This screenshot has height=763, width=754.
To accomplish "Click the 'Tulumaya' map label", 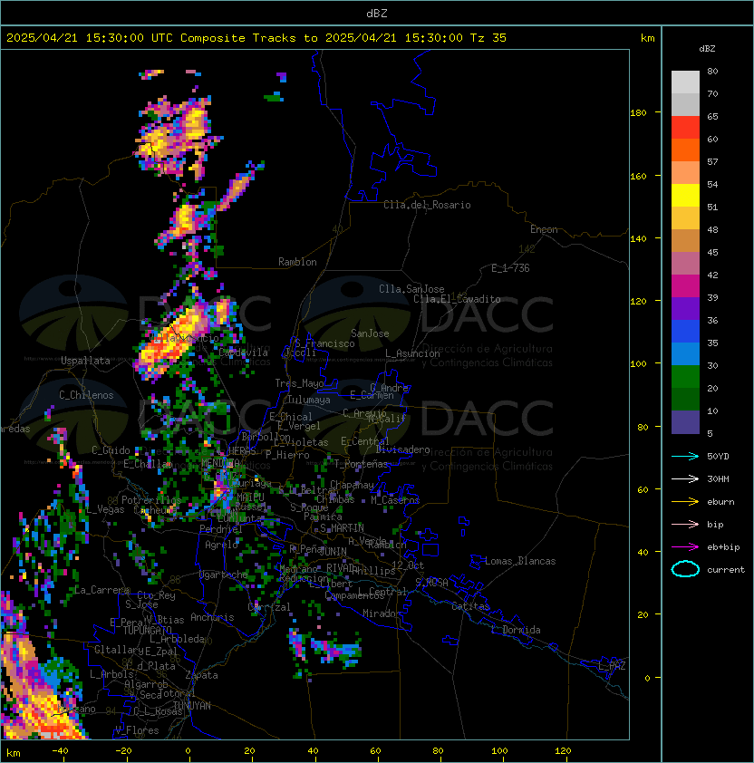I will click(309, 400).
